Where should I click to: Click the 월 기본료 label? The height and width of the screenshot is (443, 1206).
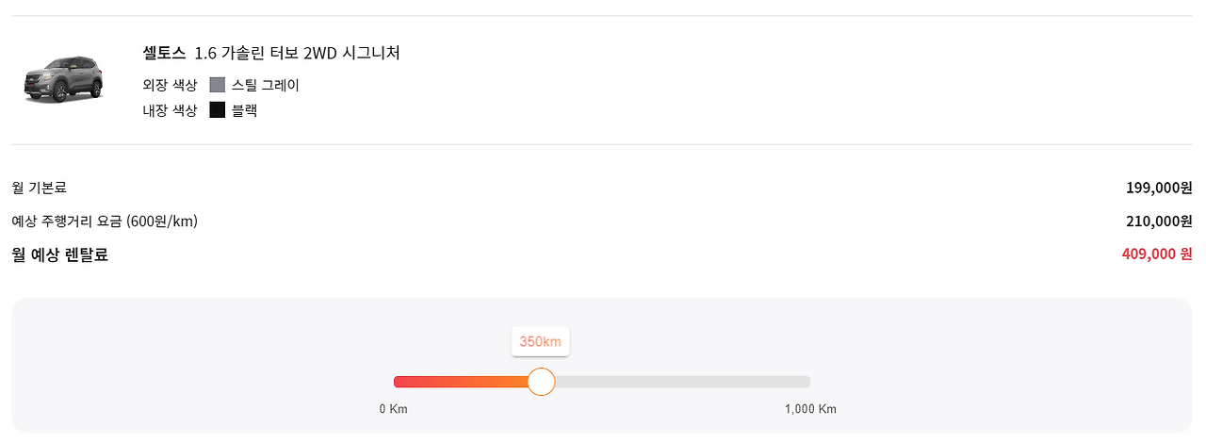tap(40, 188)
